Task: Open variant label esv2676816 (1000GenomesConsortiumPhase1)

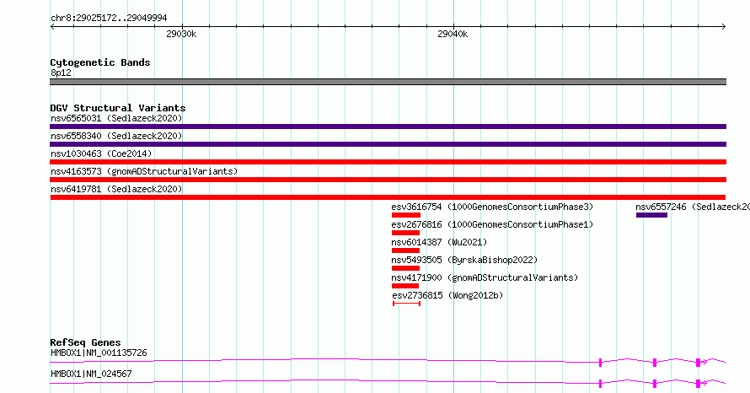Action: [492, 224]
